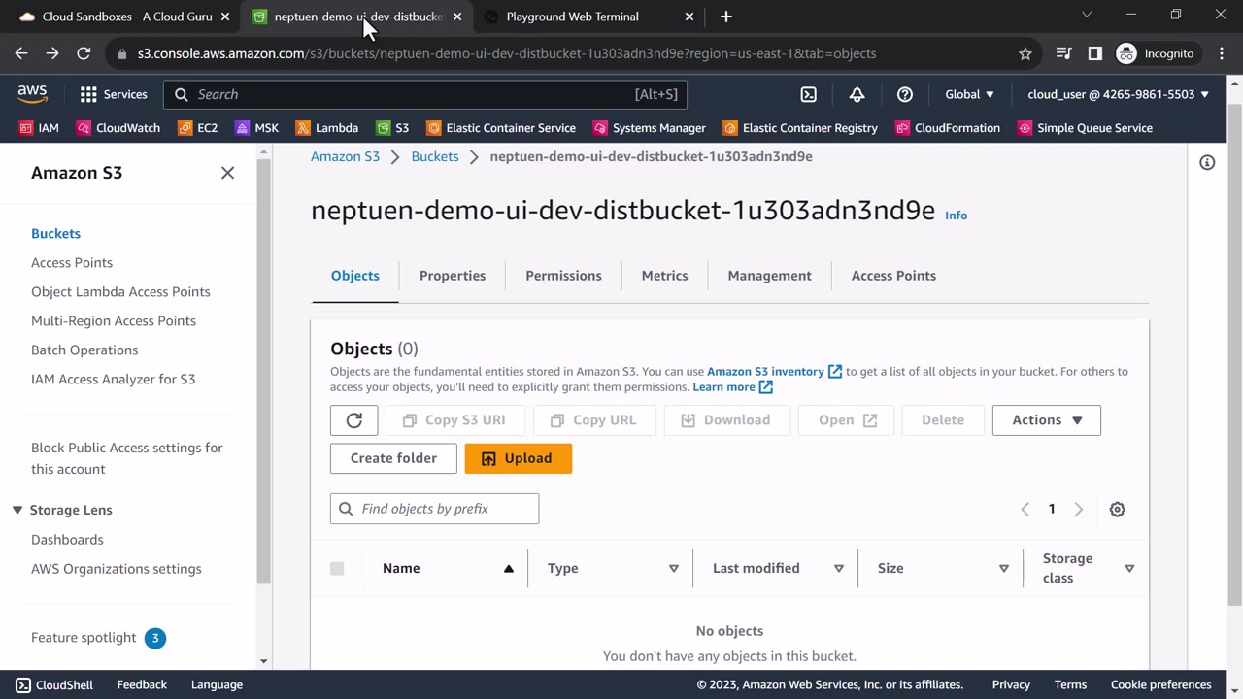Close the Amazon S3 side navigation

[x=227, y=173]
